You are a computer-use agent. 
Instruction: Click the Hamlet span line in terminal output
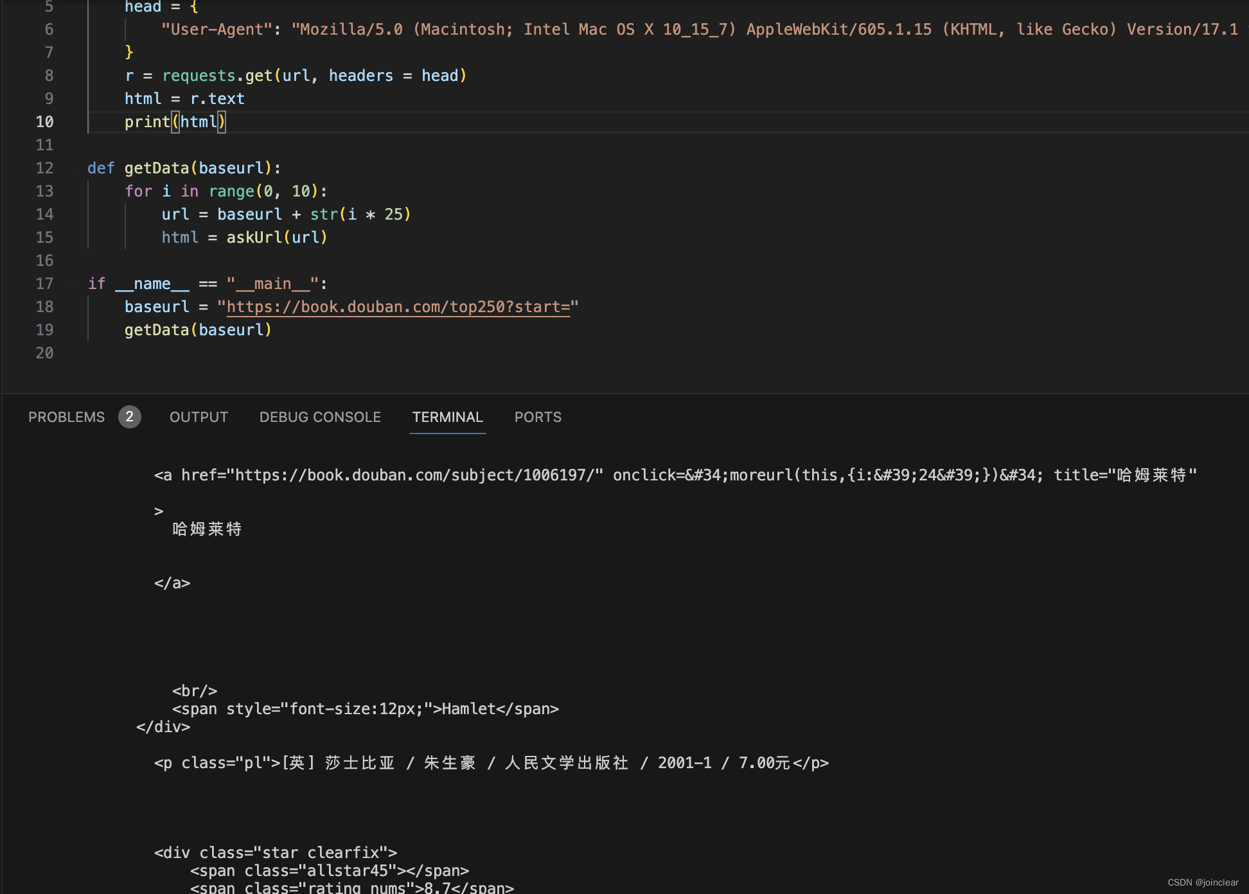click(366, 709)
